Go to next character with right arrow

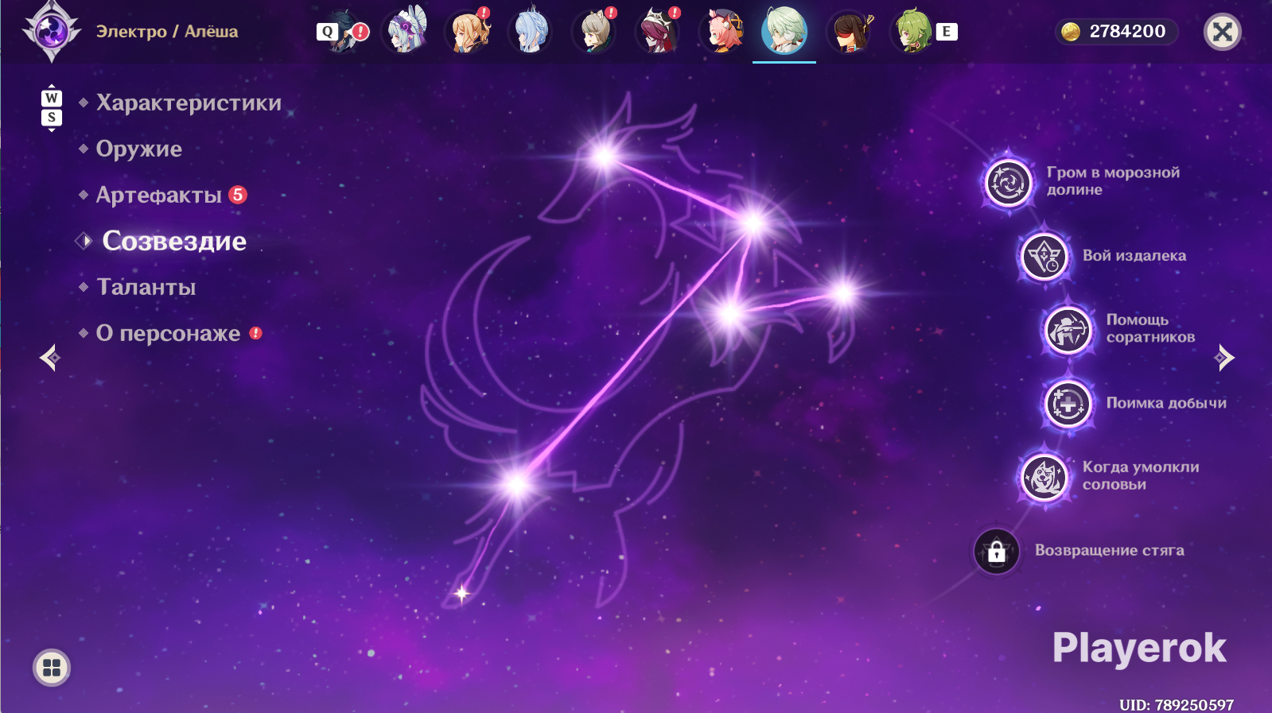(x=1224, y=358)
